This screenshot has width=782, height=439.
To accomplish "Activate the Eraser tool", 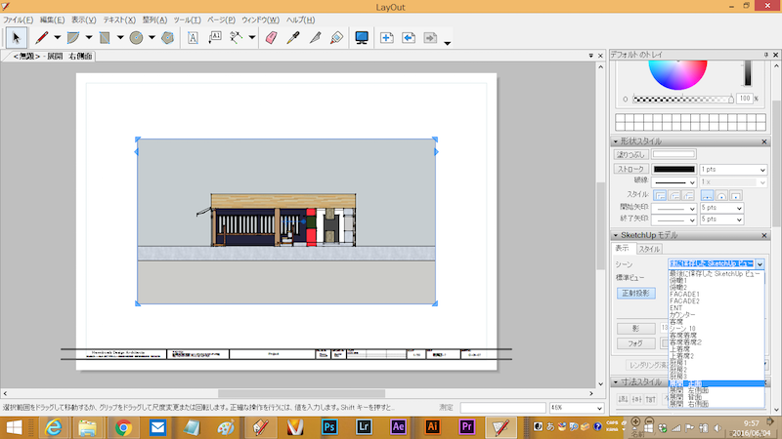I will tap(272, 38).
